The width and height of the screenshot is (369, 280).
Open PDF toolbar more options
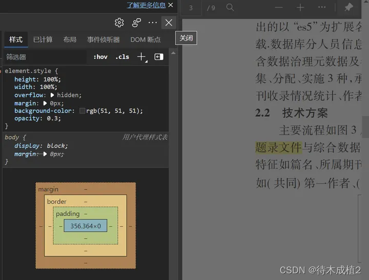click(322, 7)
